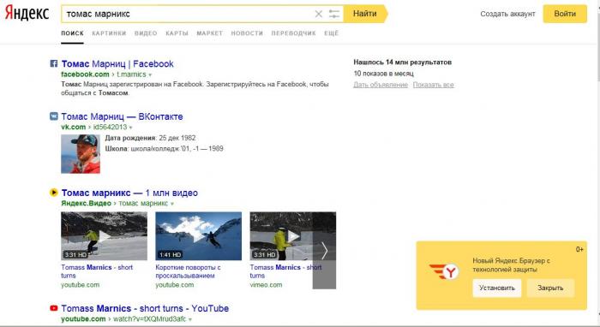The image size is (600, 327).
Task: Open the Карты tab
Action: click(177, 33)
